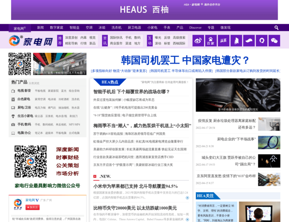The width and height of the screenshot is (289, 222).
Task: Open the Baijia (百家) icon
Action: click(211, 40)
